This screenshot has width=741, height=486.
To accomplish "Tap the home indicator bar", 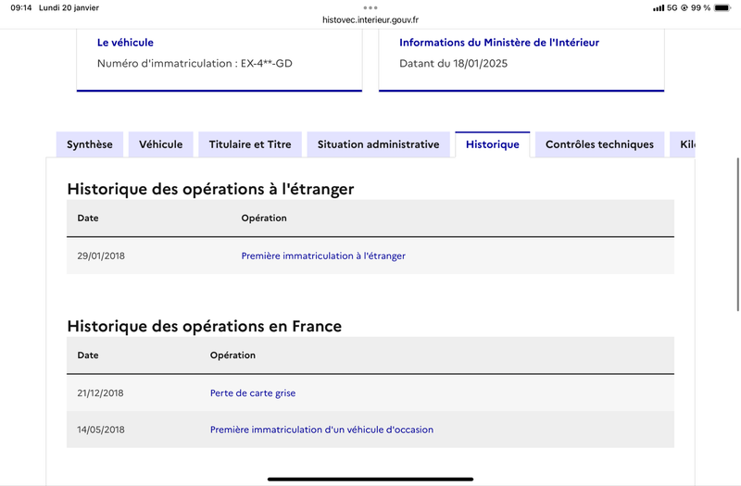I will click(370, 479).
